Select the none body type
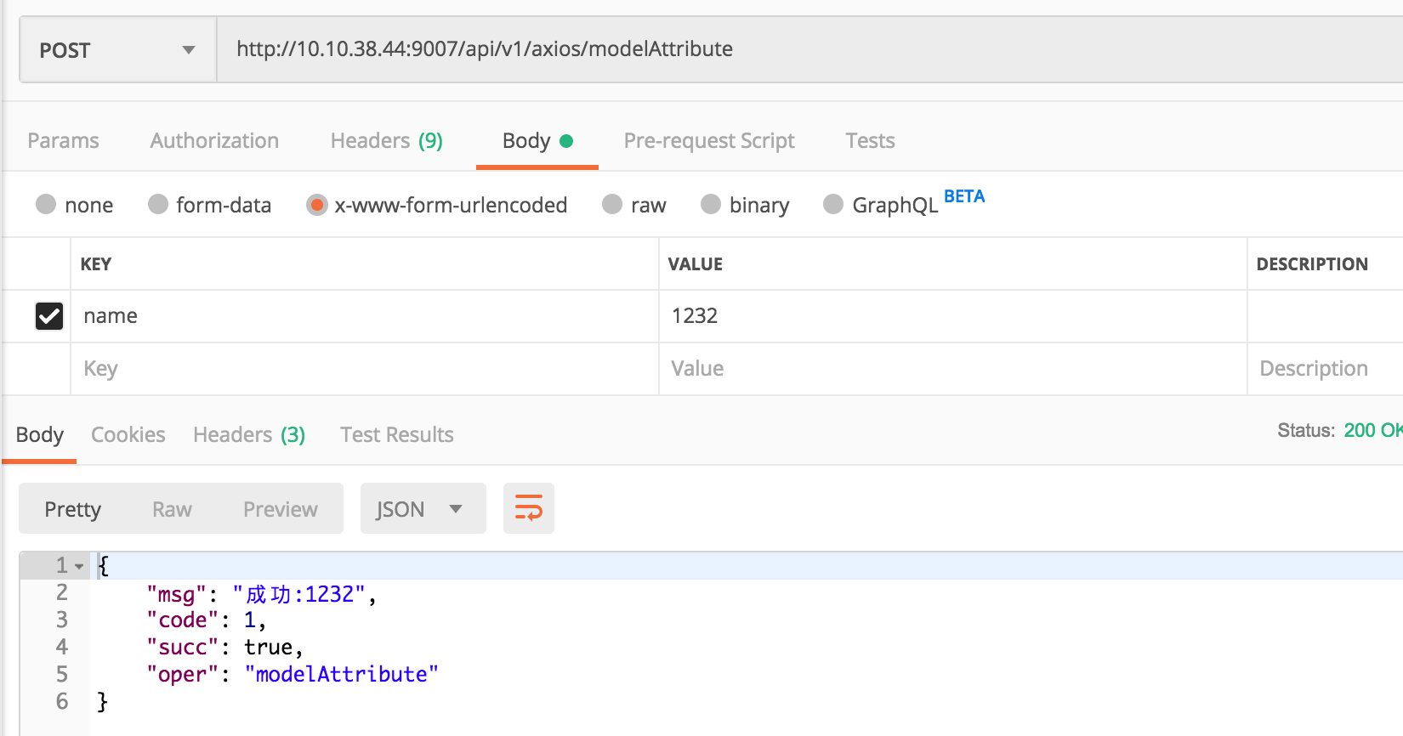This screenshot has width=1403, height=736. click(x=75, y=205)
